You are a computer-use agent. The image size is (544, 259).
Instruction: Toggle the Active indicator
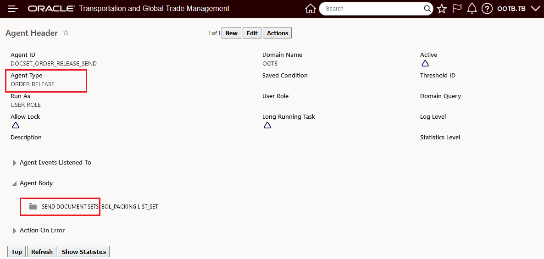point(425,63)
